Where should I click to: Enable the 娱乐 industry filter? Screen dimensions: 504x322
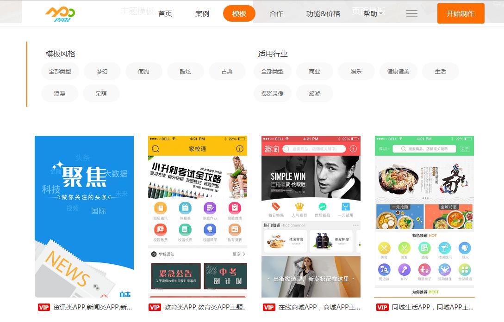pyautogui.click(x=356, y=71)
